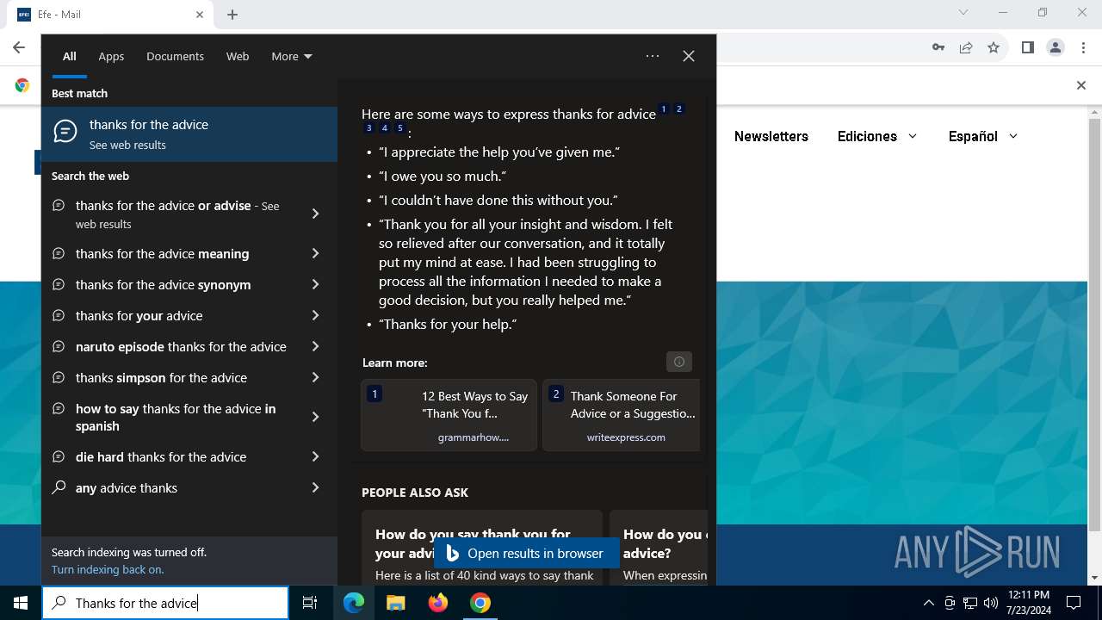Open Newsletters in Efe page
Viewport: 1102px width, 620px height.
tap(771, 136)
